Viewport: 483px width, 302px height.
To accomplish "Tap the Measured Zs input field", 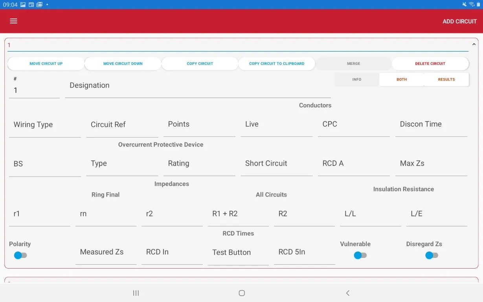I will pos(106,252).
